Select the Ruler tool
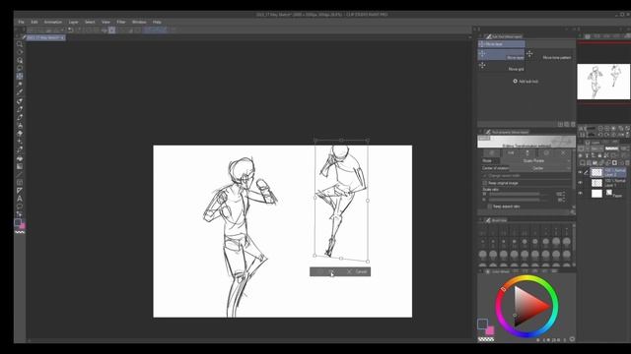This screenshot has height=354, width=631. click(20, 191)
